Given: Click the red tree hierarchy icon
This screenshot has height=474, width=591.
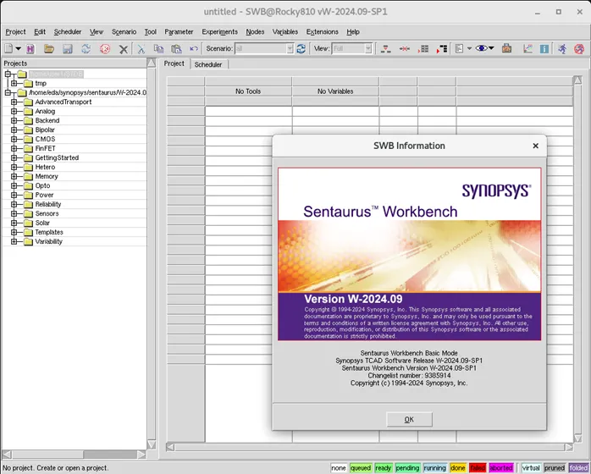Looking at the screenshot, I should coord(385,48).
